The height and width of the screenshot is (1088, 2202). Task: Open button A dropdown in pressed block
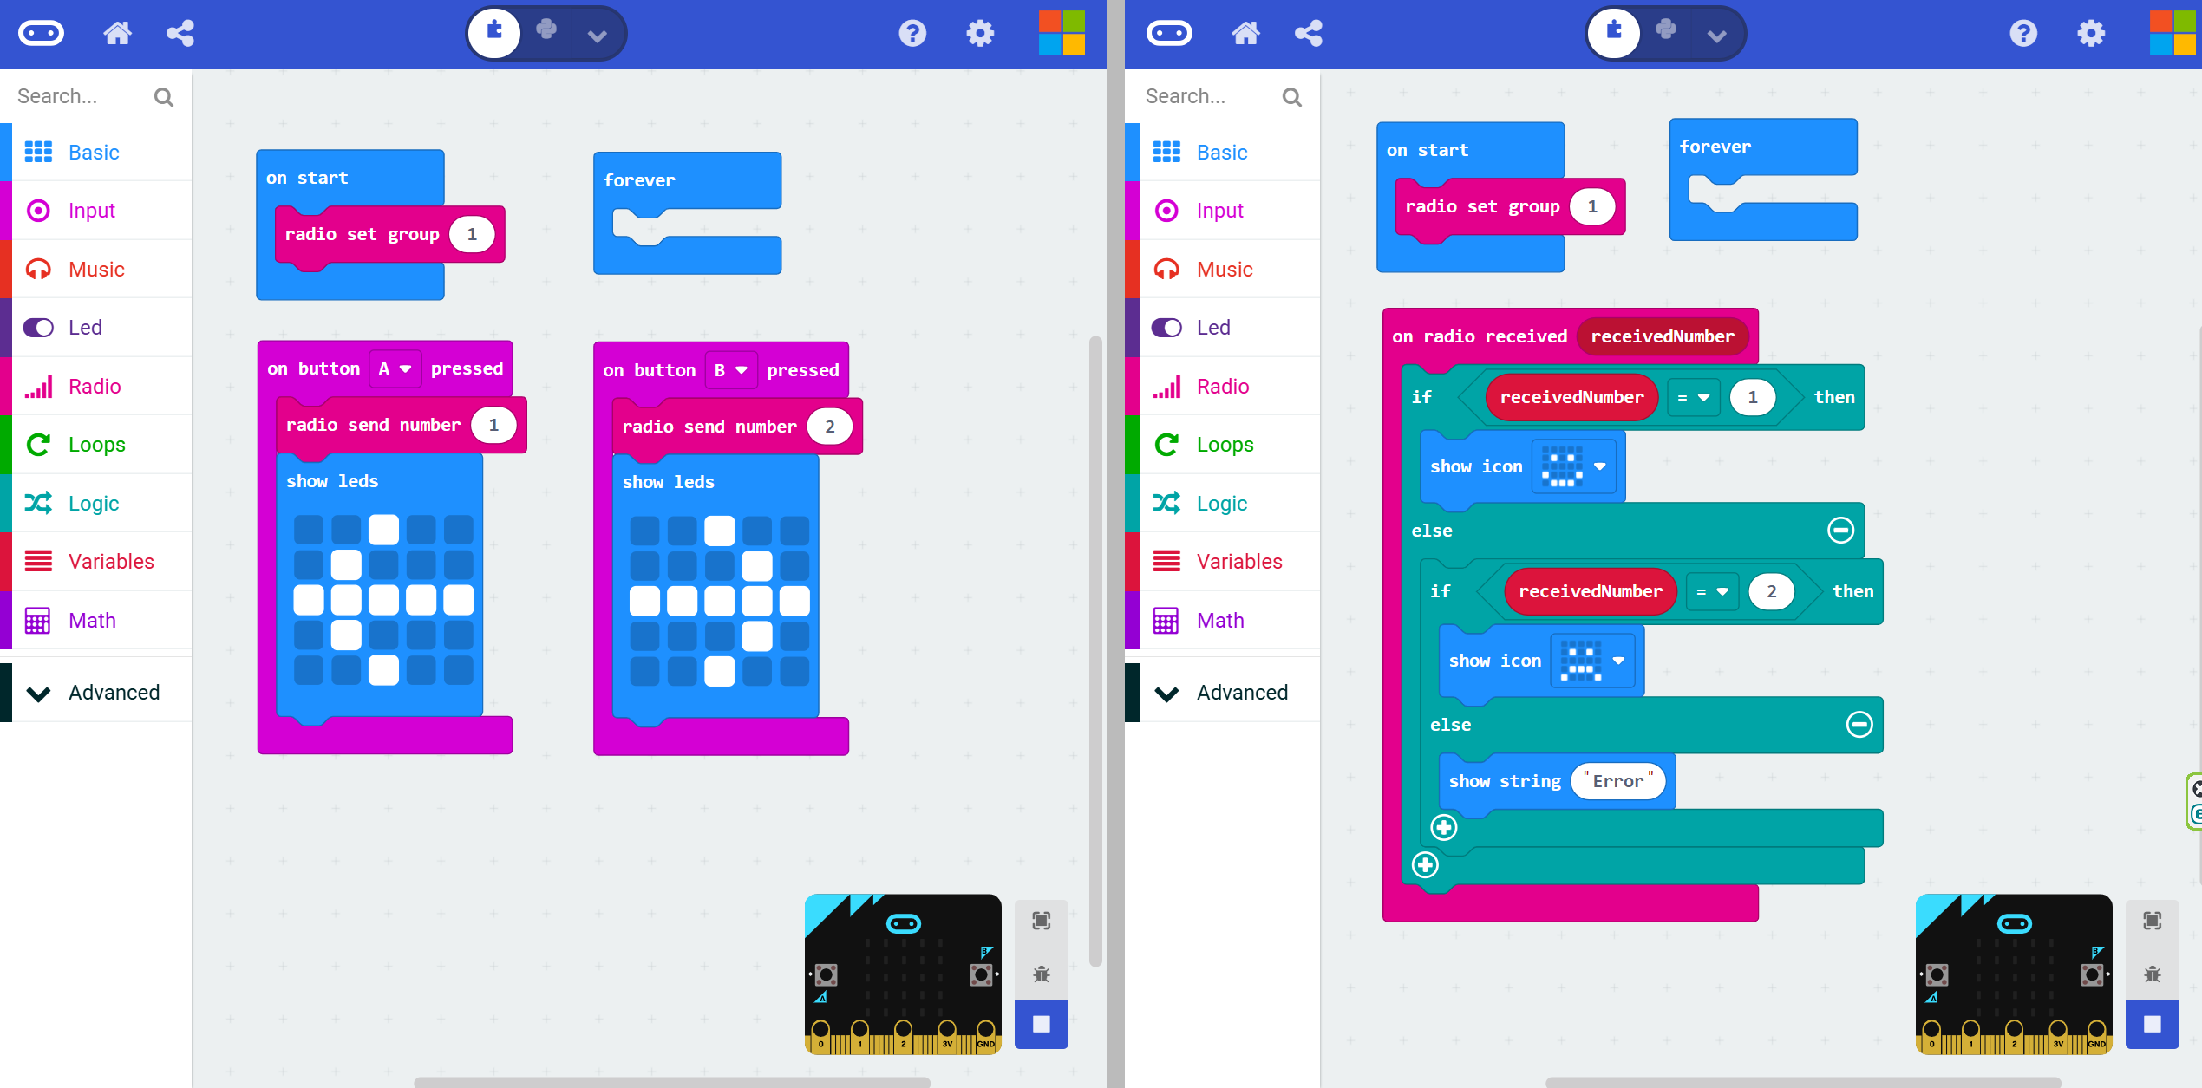[395, 369]
